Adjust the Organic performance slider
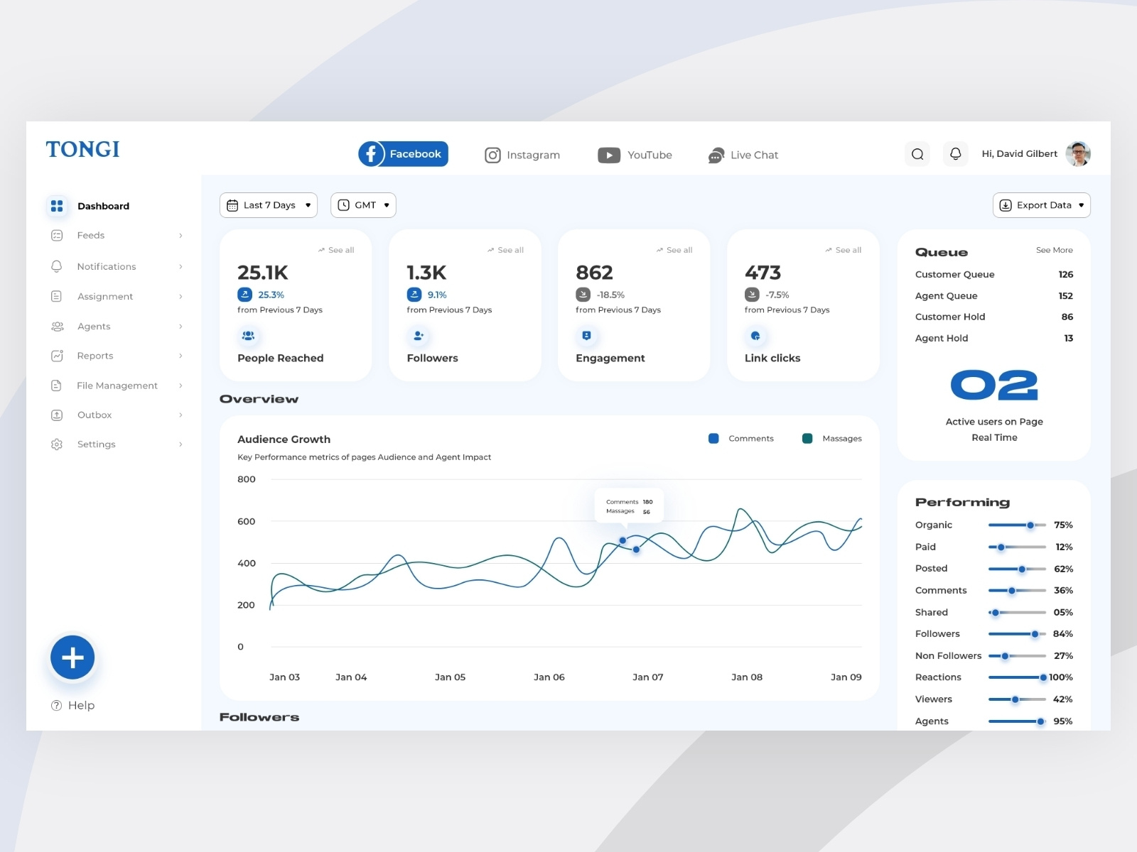Screen dimensions: 1137x852 (x=1029, y=525)
